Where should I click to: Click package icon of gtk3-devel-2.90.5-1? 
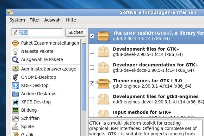103,52
